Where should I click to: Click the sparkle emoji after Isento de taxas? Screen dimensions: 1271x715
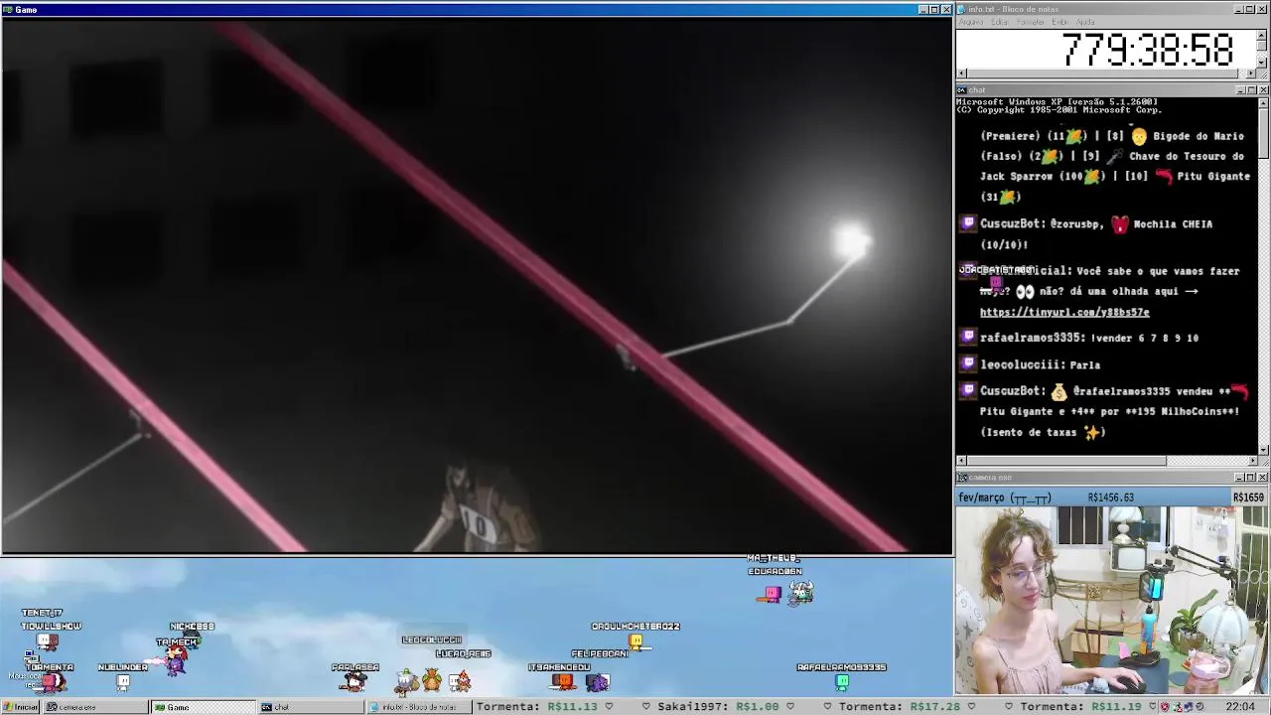(x=1091, y=432)
